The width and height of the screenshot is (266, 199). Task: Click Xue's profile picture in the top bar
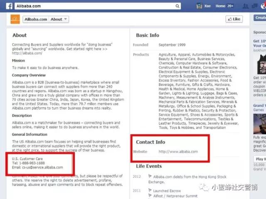[199, 6]
